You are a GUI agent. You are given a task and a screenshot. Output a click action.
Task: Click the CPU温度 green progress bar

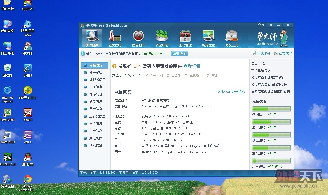[271, 109]
